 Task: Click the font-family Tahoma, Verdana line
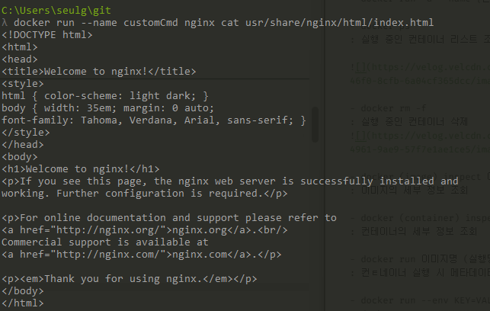(x=154, y=120)
